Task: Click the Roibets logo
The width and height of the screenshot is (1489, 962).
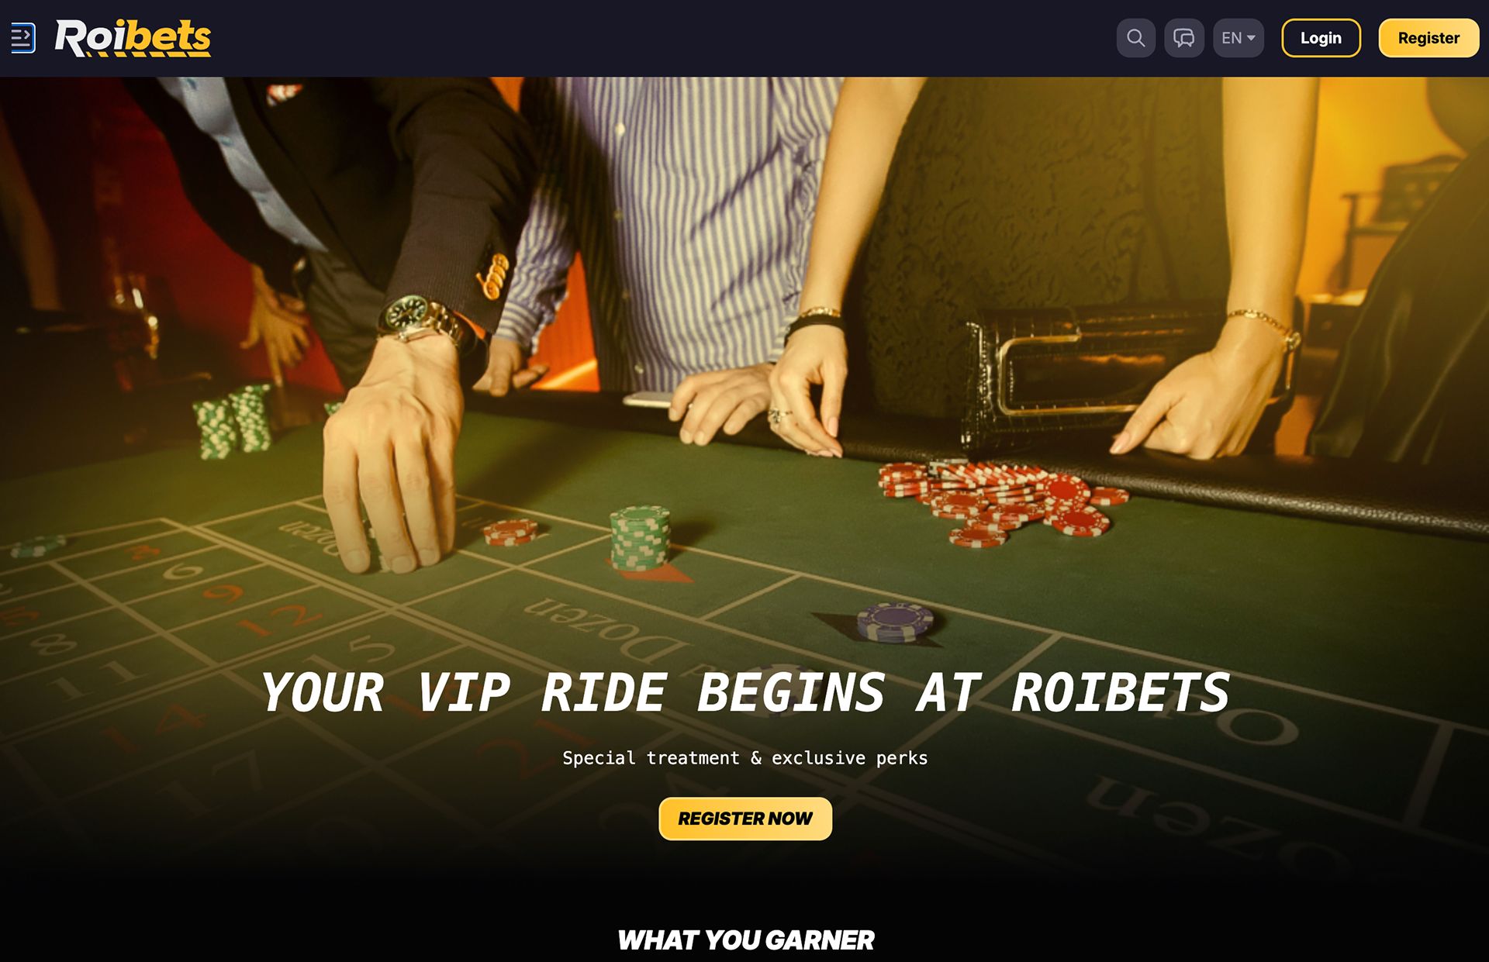Action: click(133, 38)
